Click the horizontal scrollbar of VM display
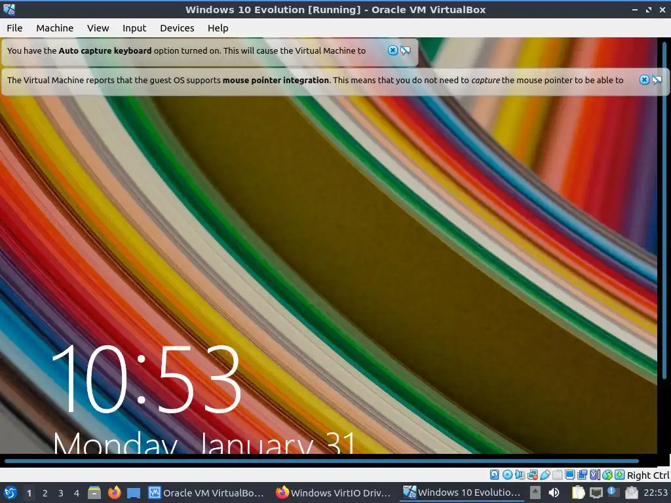This screenshot has height=503, width=671. pos(321,460)
